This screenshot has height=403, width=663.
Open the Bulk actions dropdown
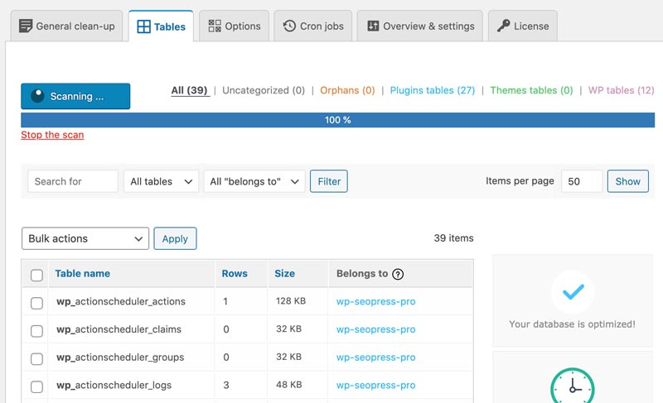(85, 238)
